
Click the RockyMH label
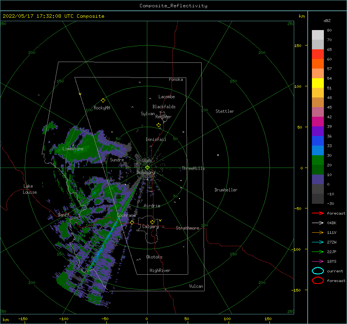pos(102,108)
